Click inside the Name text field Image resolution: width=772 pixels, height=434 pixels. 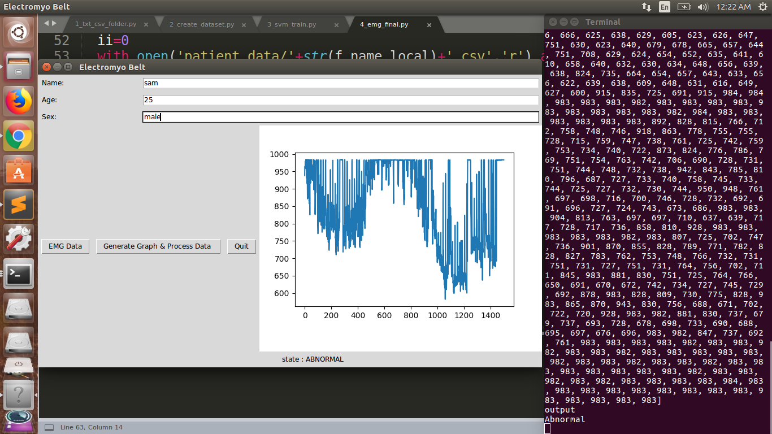(339, 83)
